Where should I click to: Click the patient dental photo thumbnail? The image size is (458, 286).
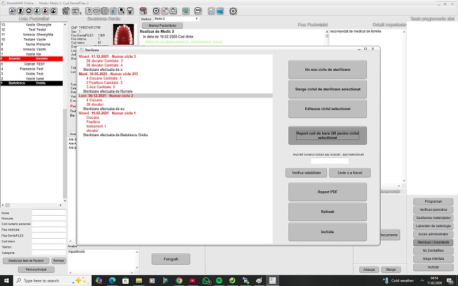[x=123, y=34]
